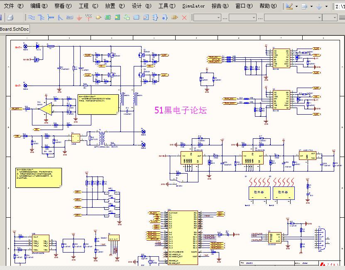Expand the alignment tools dropdown arrow
Image resolution: width=345 pixels, height=270 pixels.
pyautogui.click(x=311, y=7)
